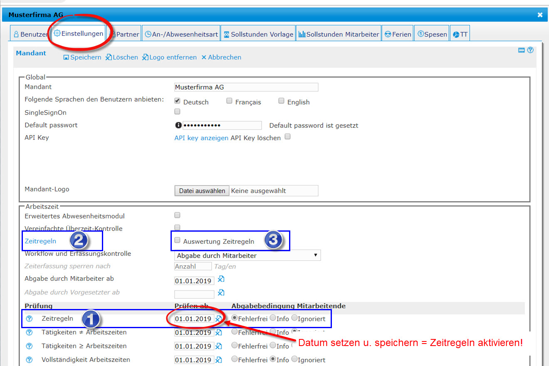549x366 pixels.
Task: Open the Sollstunden Mitarbeiter tab
Action: pos(339,35)
